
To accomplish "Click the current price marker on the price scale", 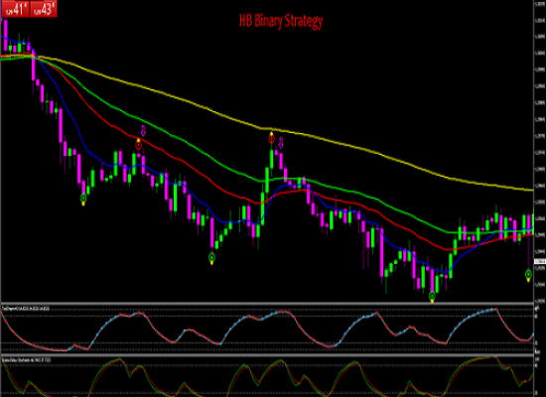I will coord(540,262).
